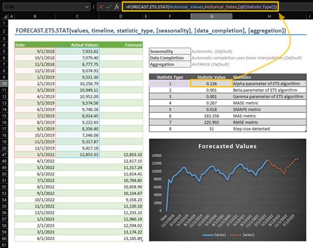Click the Statistic Value header

(211, 77)
